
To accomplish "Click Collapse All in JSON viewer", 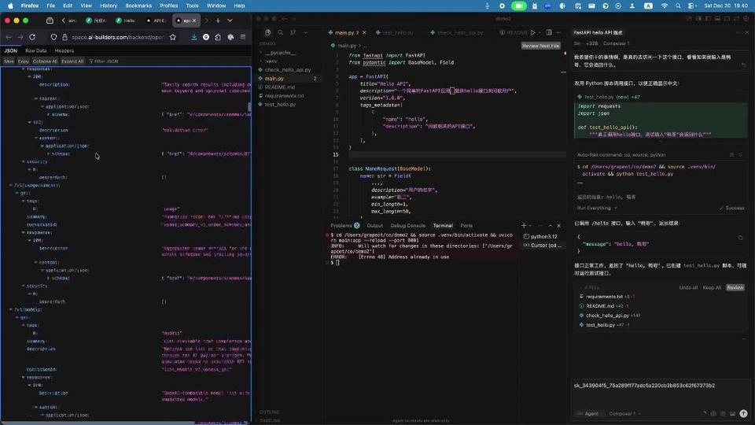I will (45, 61).
